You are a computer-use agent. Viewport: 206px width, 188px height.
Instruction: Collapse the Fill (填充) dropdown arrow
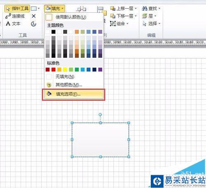click(x=63, y=9)
